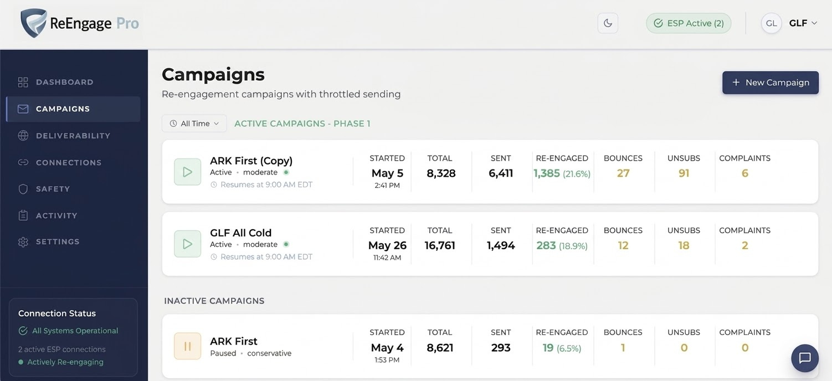Click resume clock icon under ARK First (Copy)
The width and height of the screenshot is (832, 381).
[214, 184]
